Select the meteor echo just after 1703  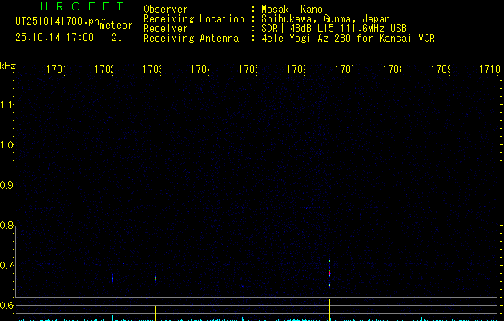155,278
